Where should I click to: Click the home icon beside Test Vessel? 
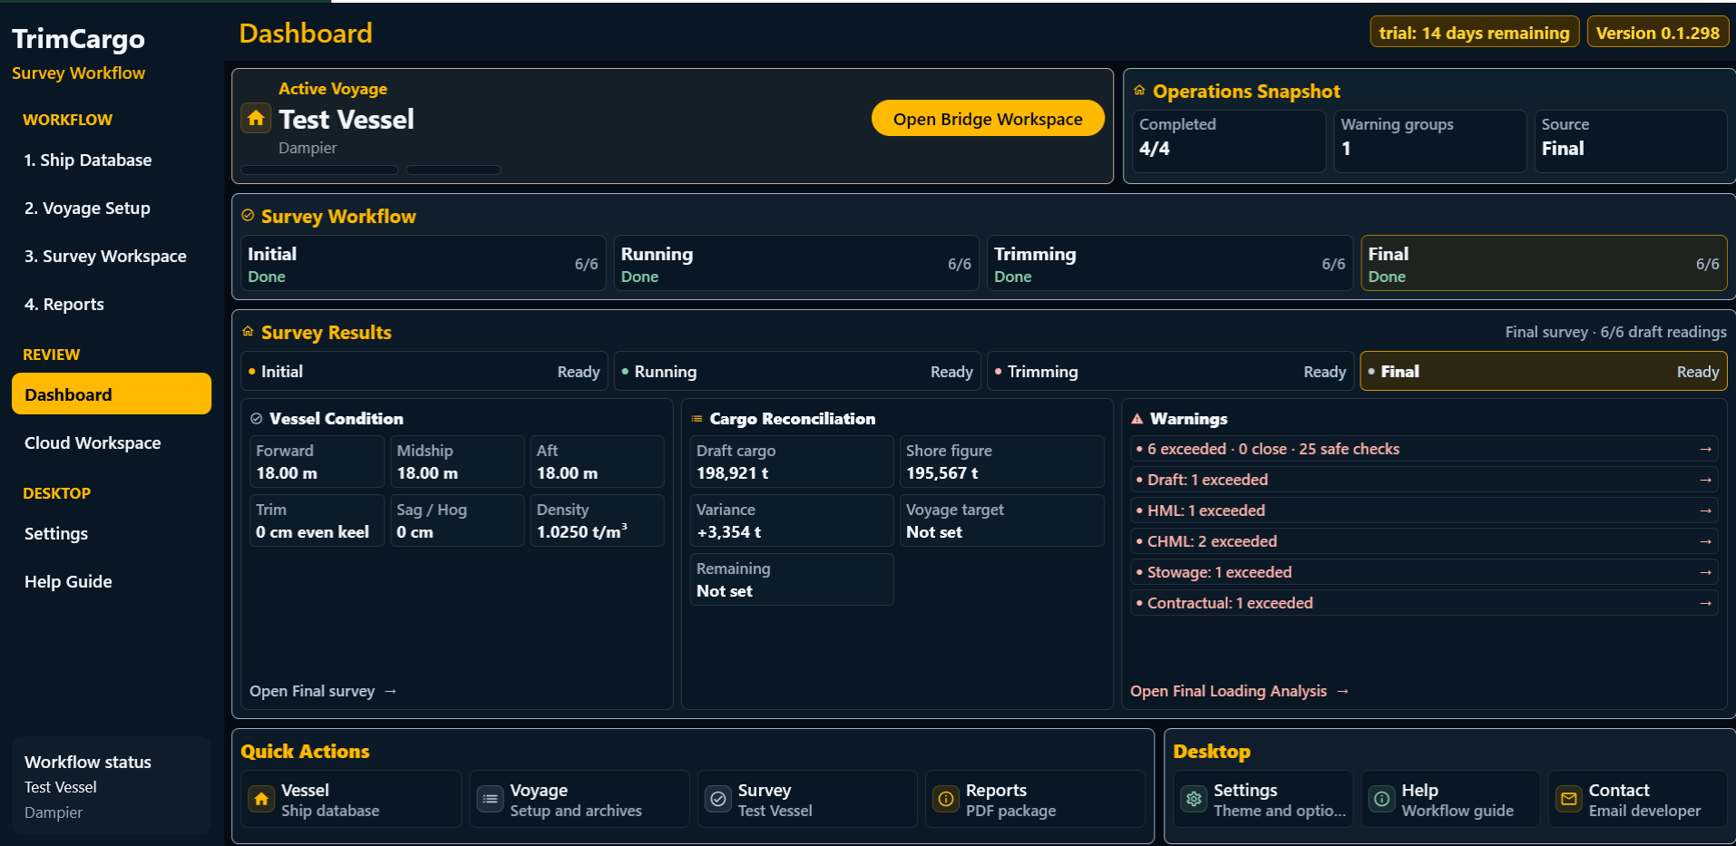256,118
